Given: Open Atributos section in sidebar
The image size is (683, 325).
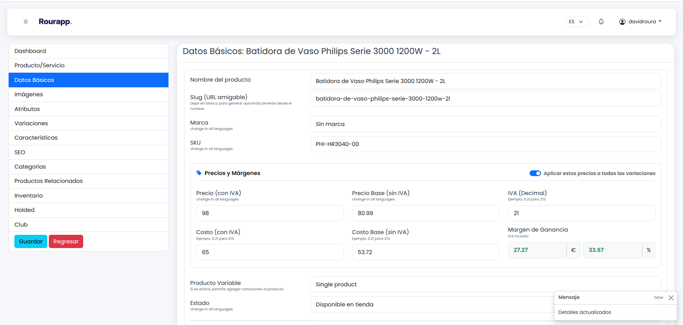Looking at the screenshot, I should coord(89,109).
